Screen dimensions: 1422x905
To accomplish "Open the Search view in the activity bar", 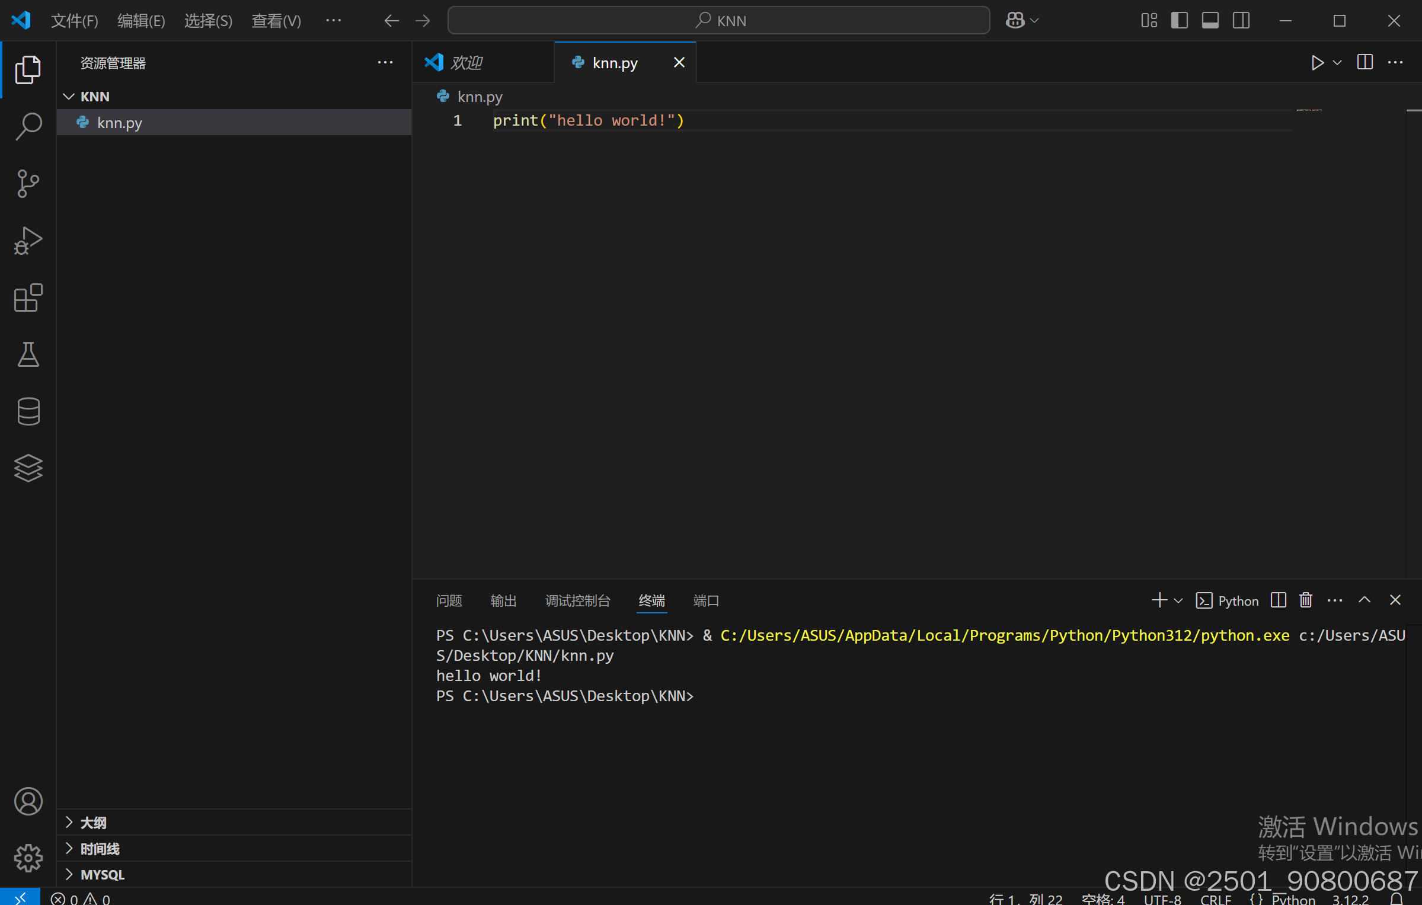I will 28,127.
